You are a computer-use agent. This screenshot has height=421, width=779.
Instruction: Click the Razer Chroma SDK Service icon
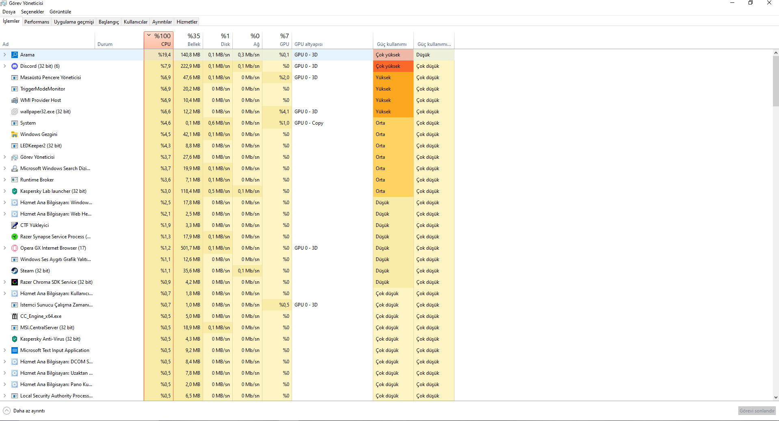[14, 282]
